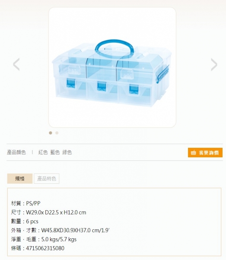Choose the 紅色 color option
The image size is (226, 260).
(43, 152)
